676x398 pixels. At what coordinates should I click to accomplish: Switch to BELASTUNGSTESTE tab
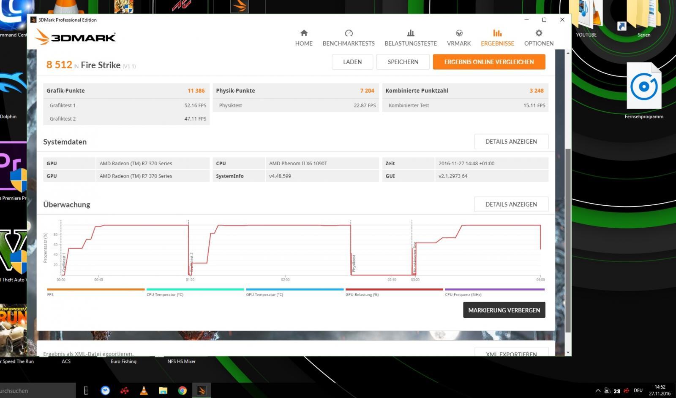411,38
